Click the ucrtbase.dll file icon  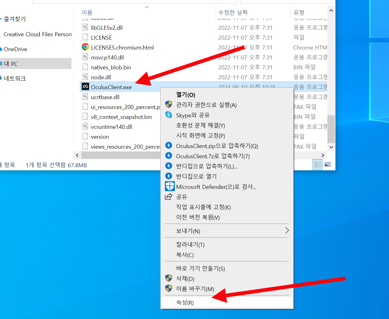(x=85, y=97)
